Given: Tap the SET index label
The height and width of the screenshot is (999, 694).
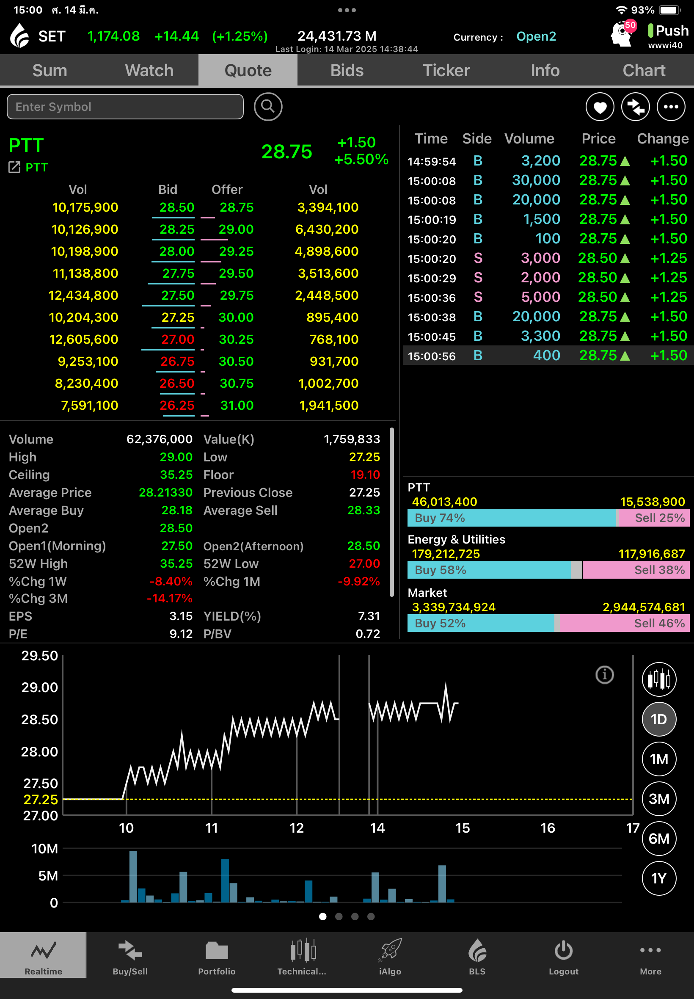Looking at the screenshot, I should [52, 36].
